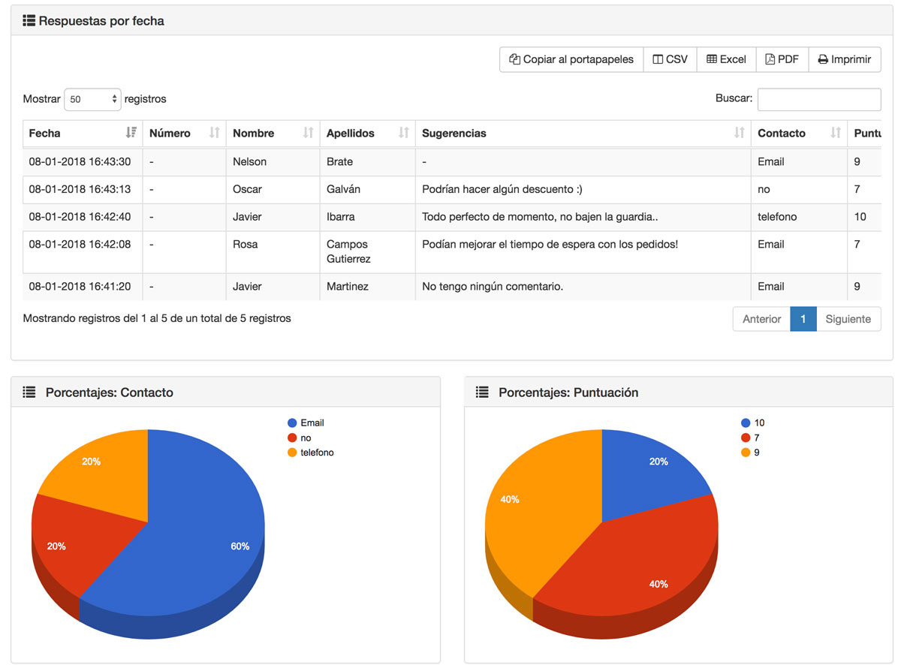
Task: Sort table by Fecha column sort icon
Action: 131,133
